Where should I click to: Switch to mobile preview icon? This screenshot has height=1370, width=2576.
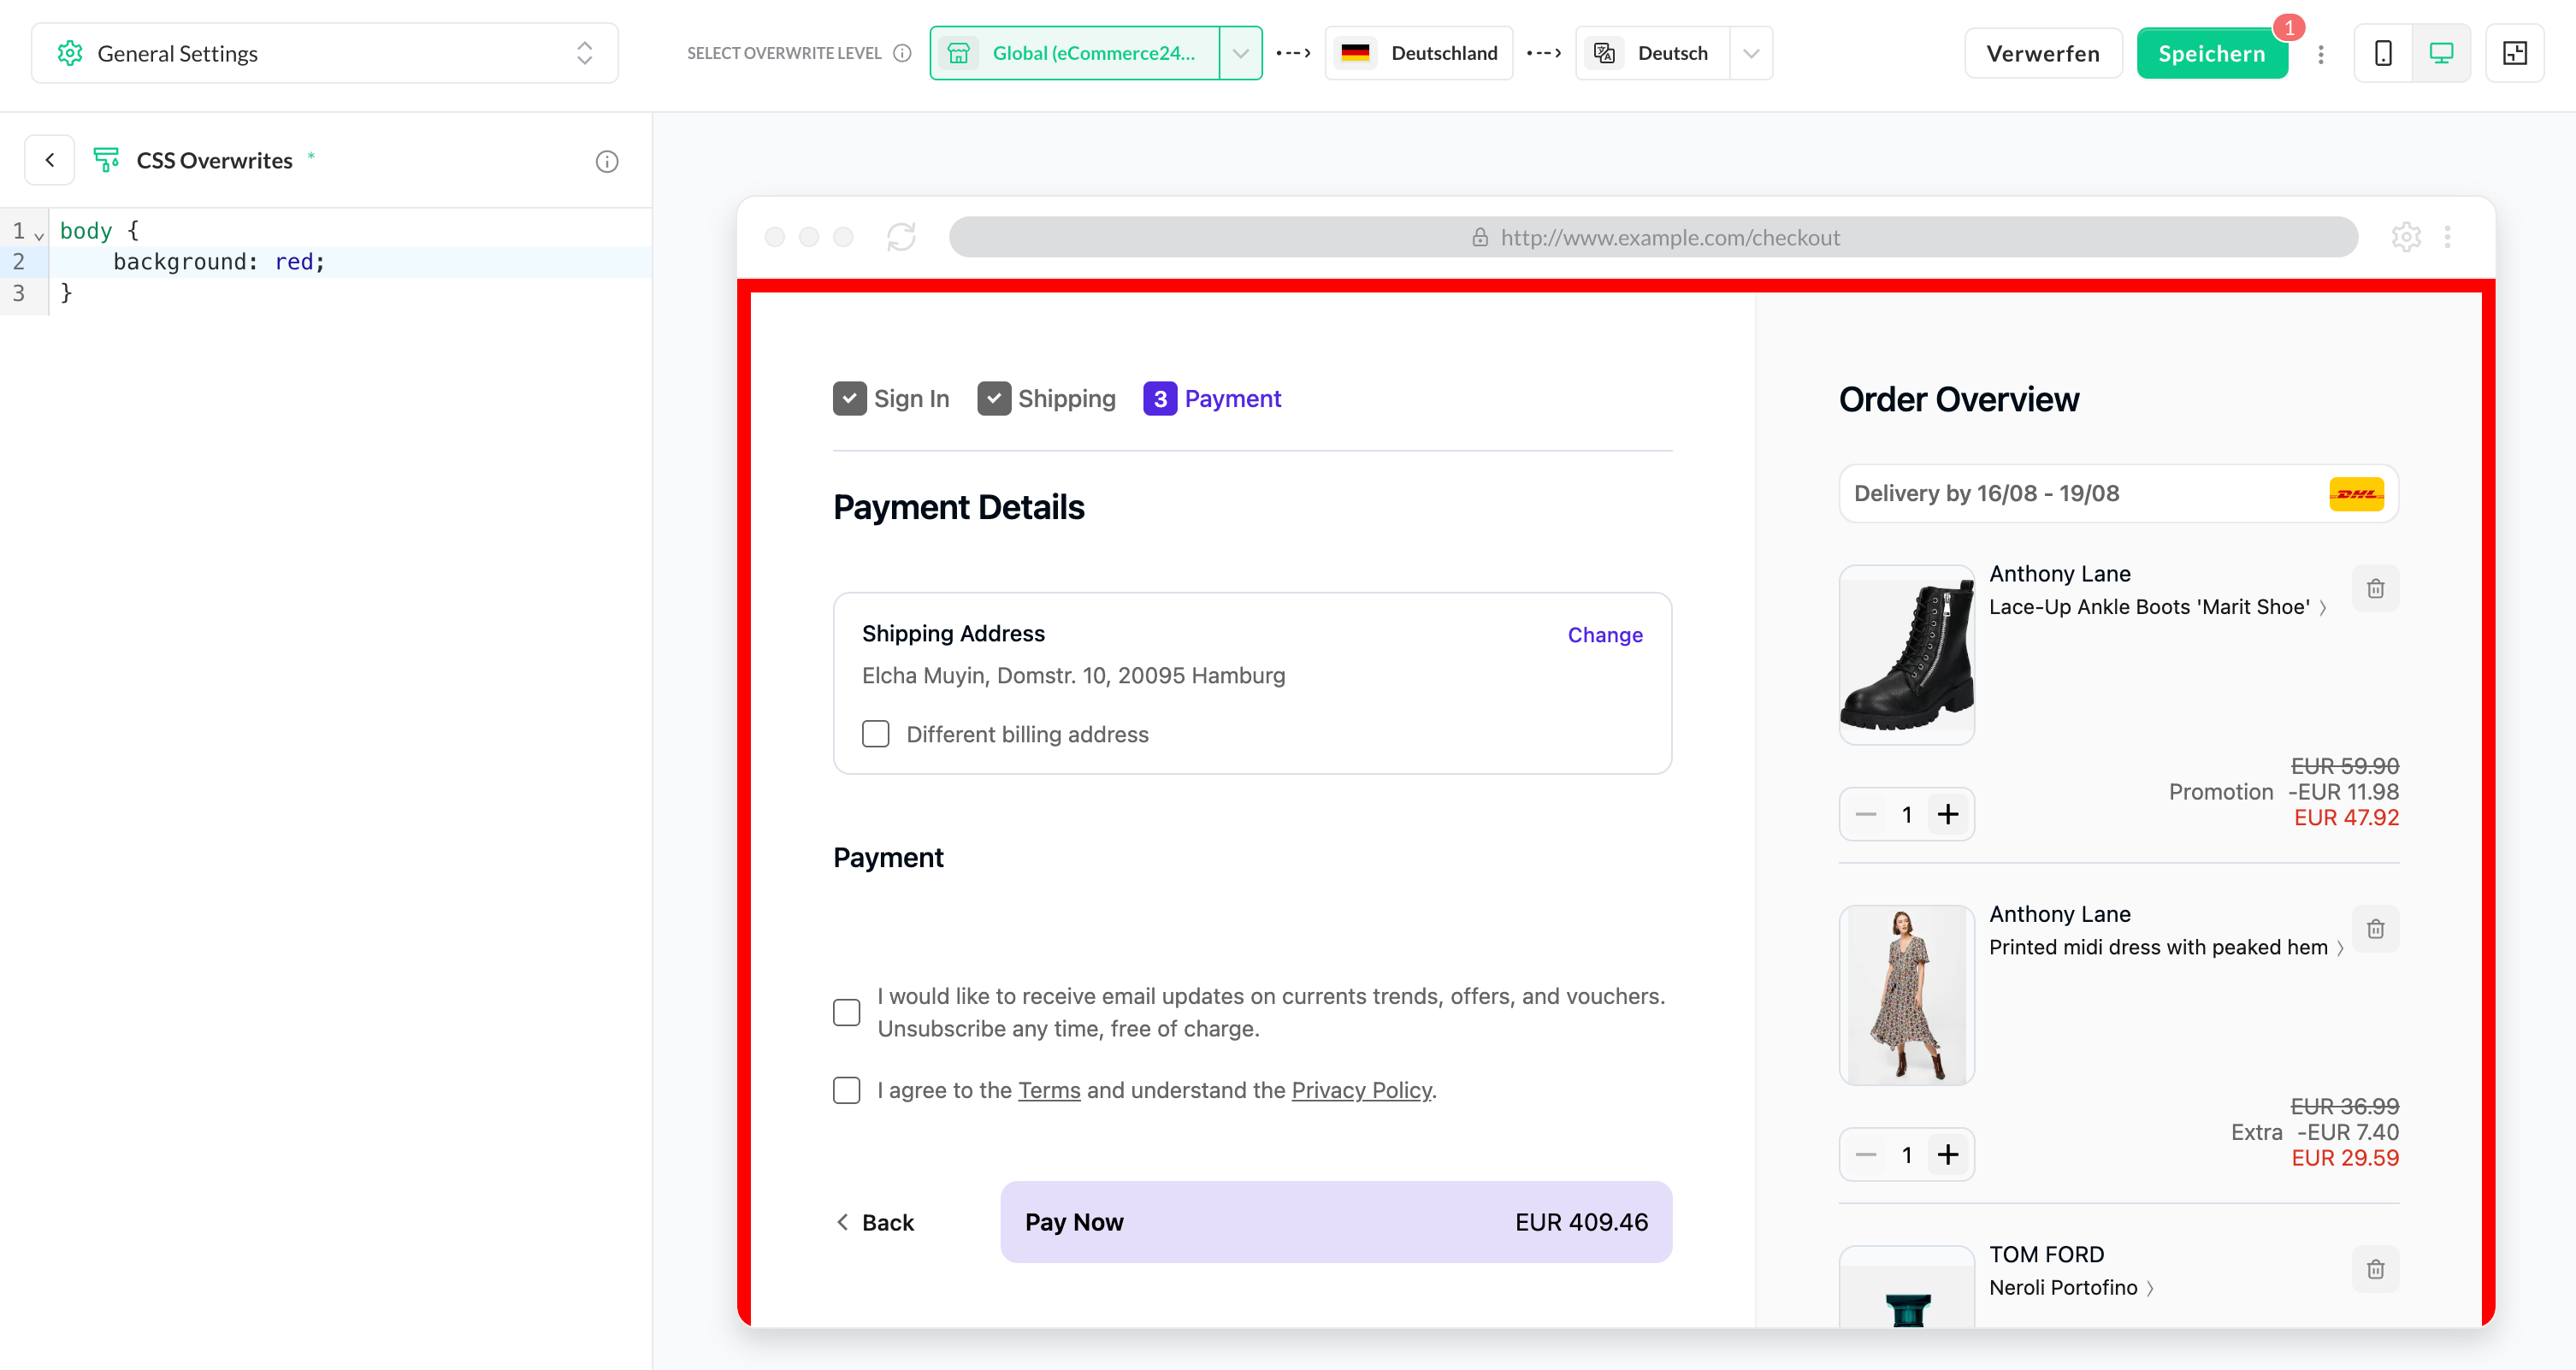coord(2383,53)
